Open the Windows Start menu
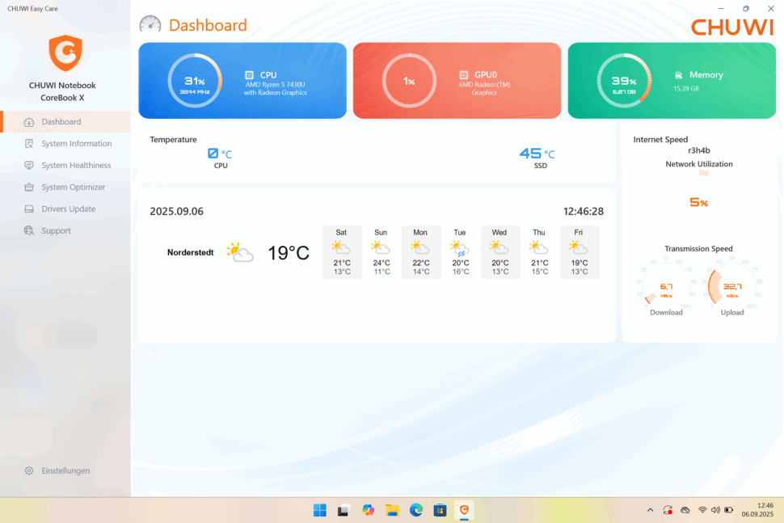The width and height of the screenshot is (784, 523). [x=320, y=510]
